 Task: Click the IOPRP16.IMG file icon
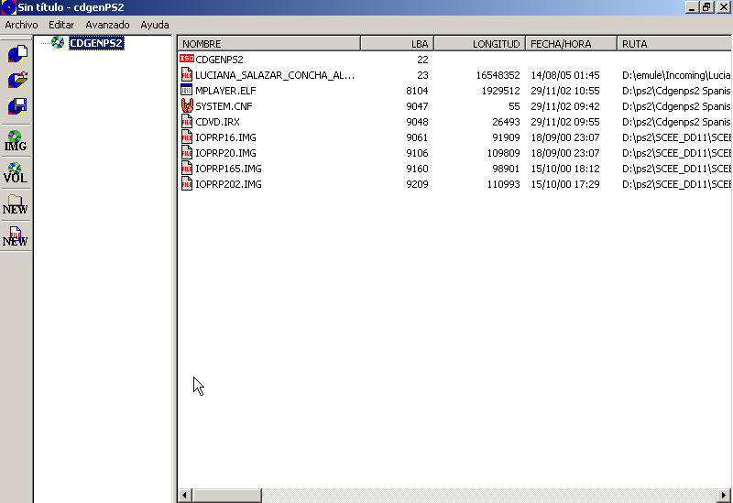coord(187,137)
